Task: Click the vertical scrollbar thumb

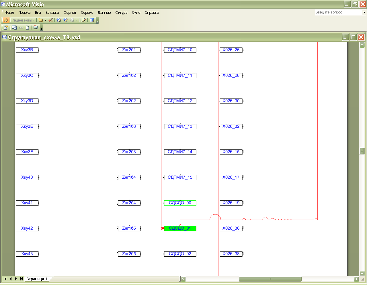Action: point(362,151)
